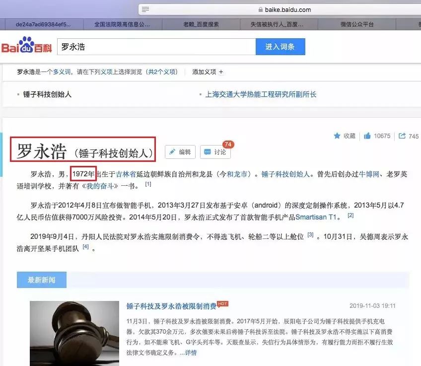Select 上海交通大学热能工程研究所副所长 entry
Screen dimensions: 421x366
click(261, 94)
